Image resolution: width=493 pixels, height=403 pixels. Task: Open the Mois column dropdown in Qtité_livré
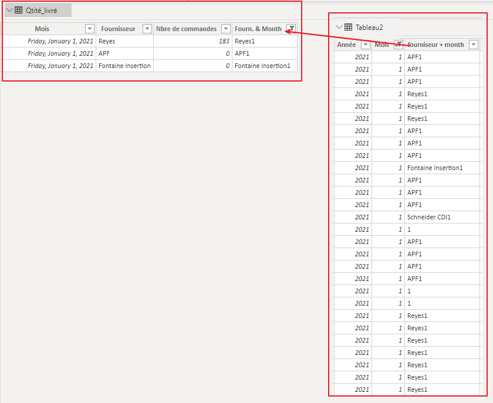[x=90, y=29]
